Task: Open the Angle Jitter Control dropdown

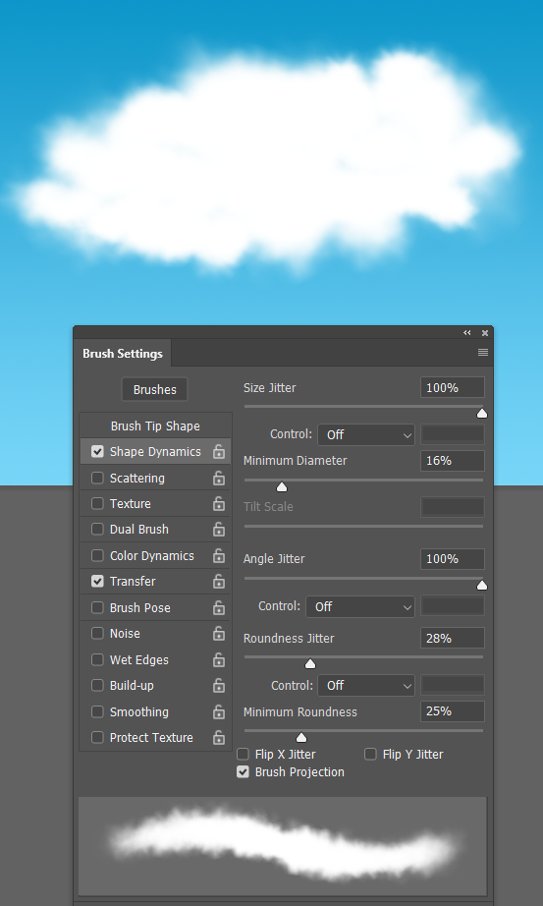Action: [x=360, y=606]
